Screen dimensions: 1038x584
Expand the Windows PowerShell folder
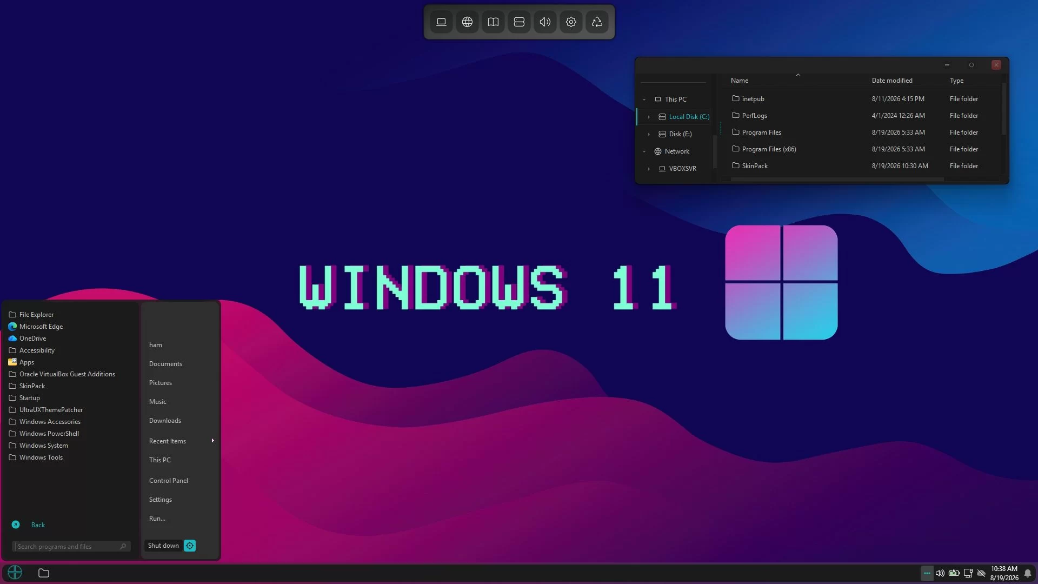(49, 434)
